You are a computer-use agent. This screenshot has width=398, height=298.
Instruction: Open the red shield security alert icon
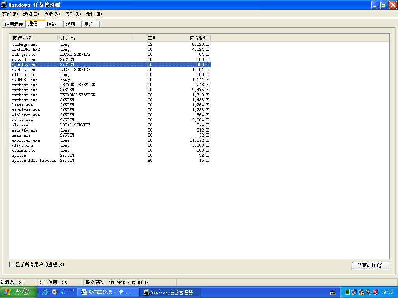point(375,292)
